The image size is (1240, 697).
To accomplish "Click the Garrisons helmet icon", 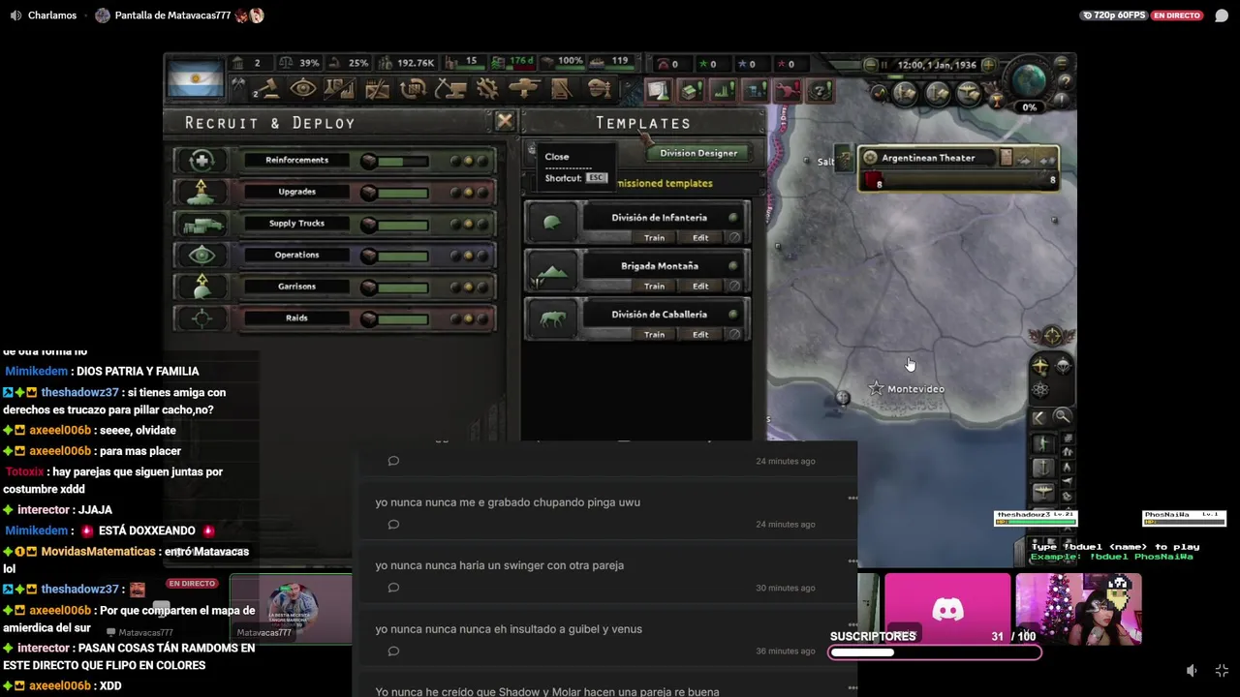I will click(201, 287).
